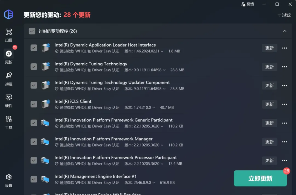Click device icon of Innovation Platform Framework Manager
The height and width of the screenshot is (195, 296).
[45, 142]
